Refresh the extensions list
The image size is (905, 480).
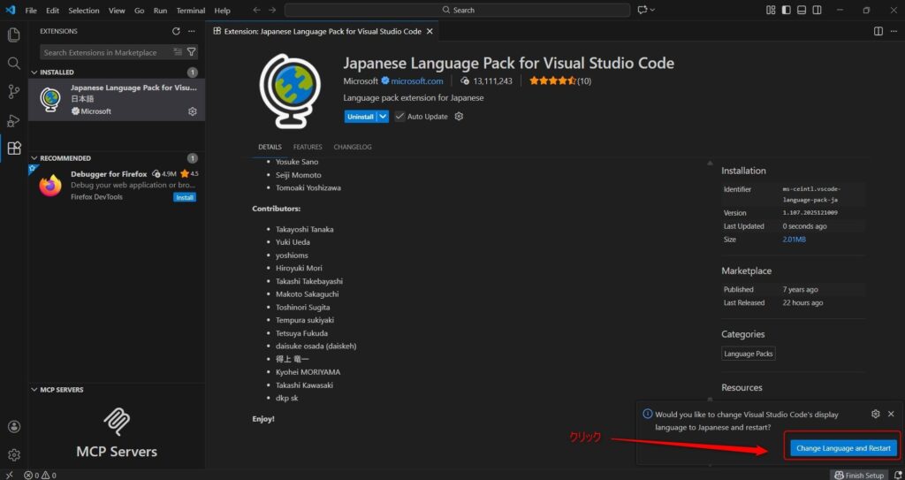[x=176, y=31]
